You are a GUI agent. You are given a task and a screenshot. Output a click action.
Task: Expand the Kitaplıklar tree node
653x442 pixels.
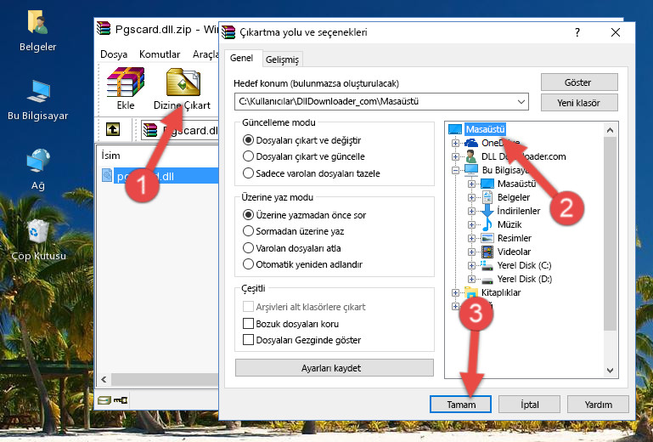pyautogui.click(x=455, y=292)
